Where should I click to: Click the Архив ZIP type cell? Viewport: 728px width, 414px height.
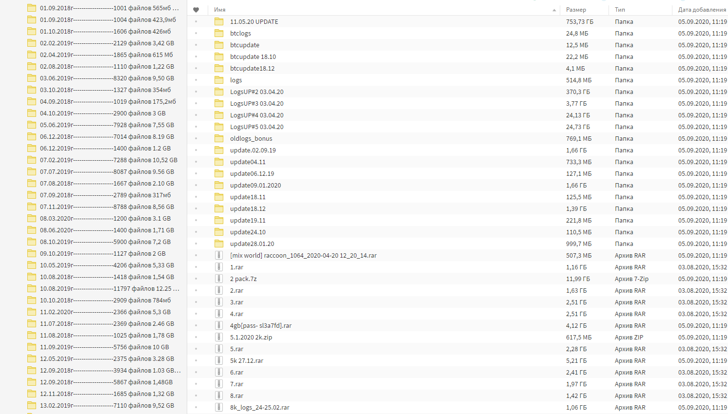click(629, 337)
